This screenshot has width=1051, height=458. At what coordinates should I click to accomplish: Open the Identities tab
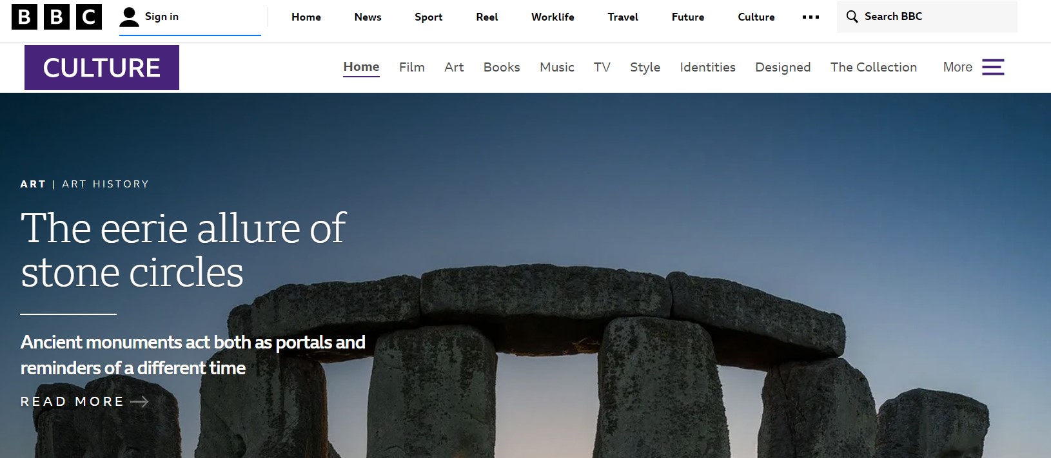point(707,67)
